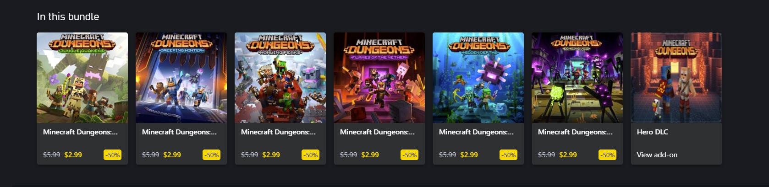The height and width of the screenshot is (187, 769).
Task: Open the Jungle Awakens cover art
Action: tap(82, 78)
